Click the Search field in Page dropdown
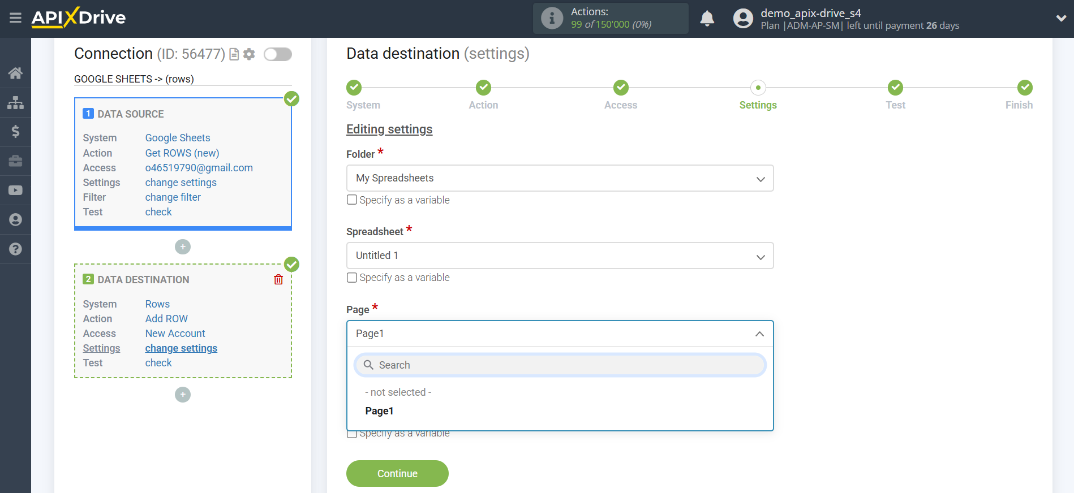The height and width of the screenshot is (493, 1074). 560,365
